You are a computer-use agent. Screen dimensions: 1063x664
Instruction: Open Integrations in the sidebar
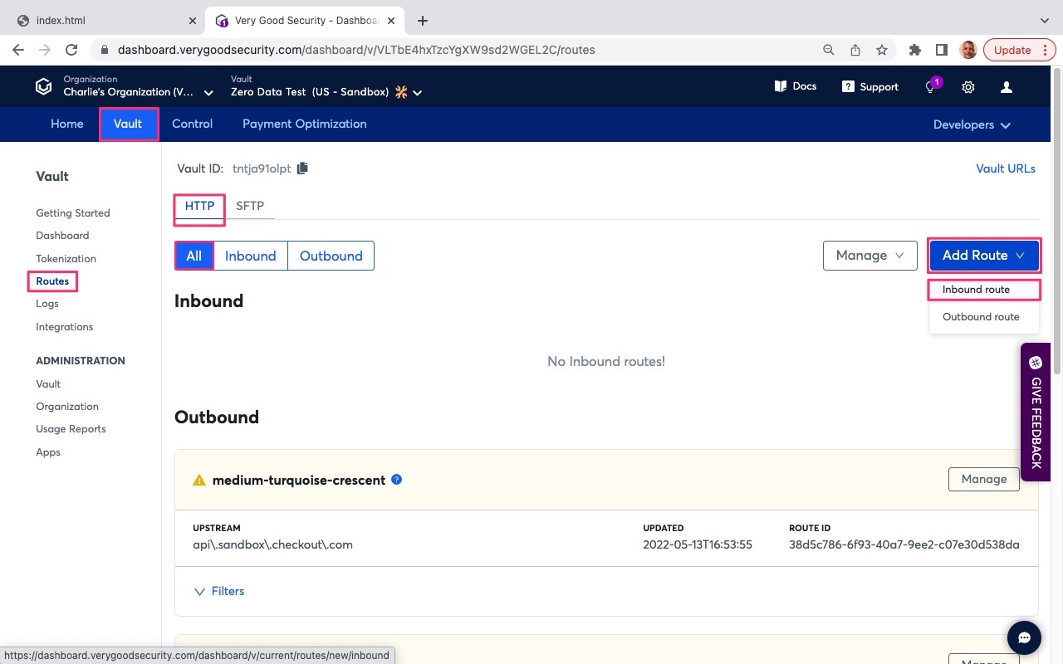(65, 327)
